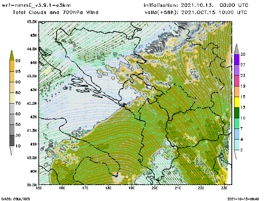Click the lavender 23-27 wind legend swatch
The width and height of the screenshot is (266, 201).
click(237, 70)
